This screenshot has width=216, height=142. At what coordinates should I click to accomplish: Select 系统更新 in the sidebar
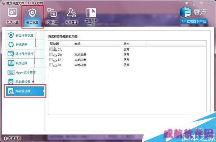click(x=25, y=45)
